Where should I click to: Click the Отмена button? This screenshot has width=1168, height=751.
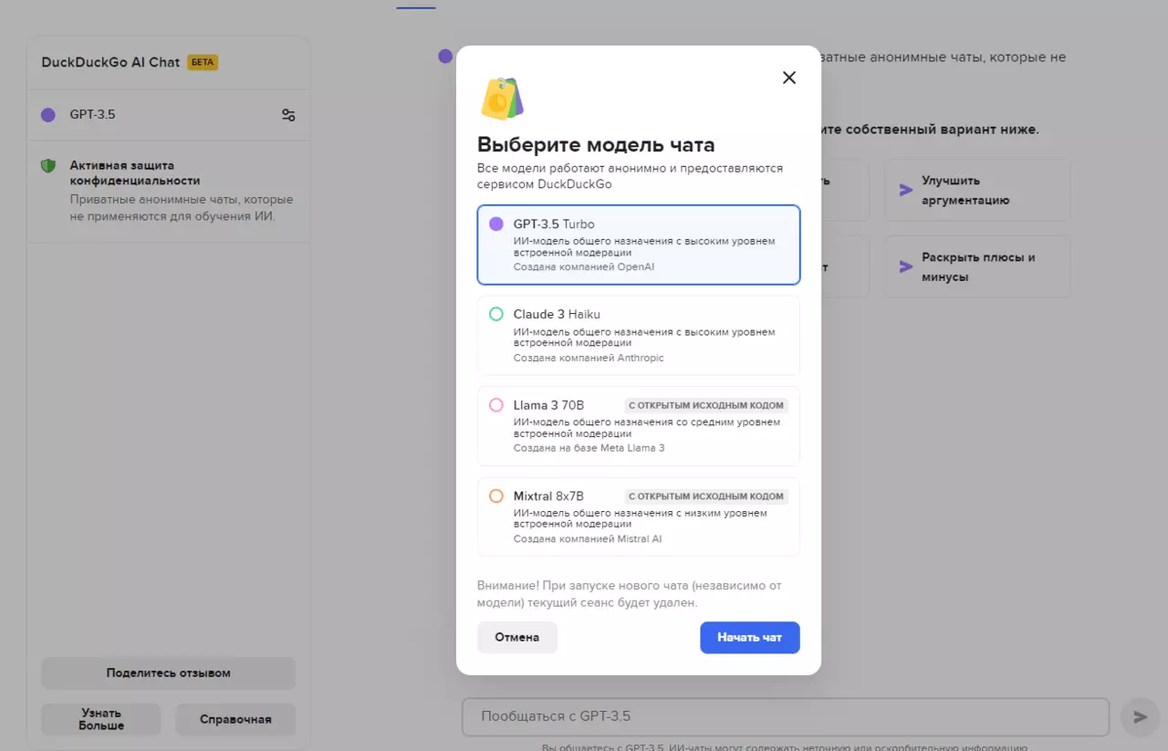click(517, 638)
